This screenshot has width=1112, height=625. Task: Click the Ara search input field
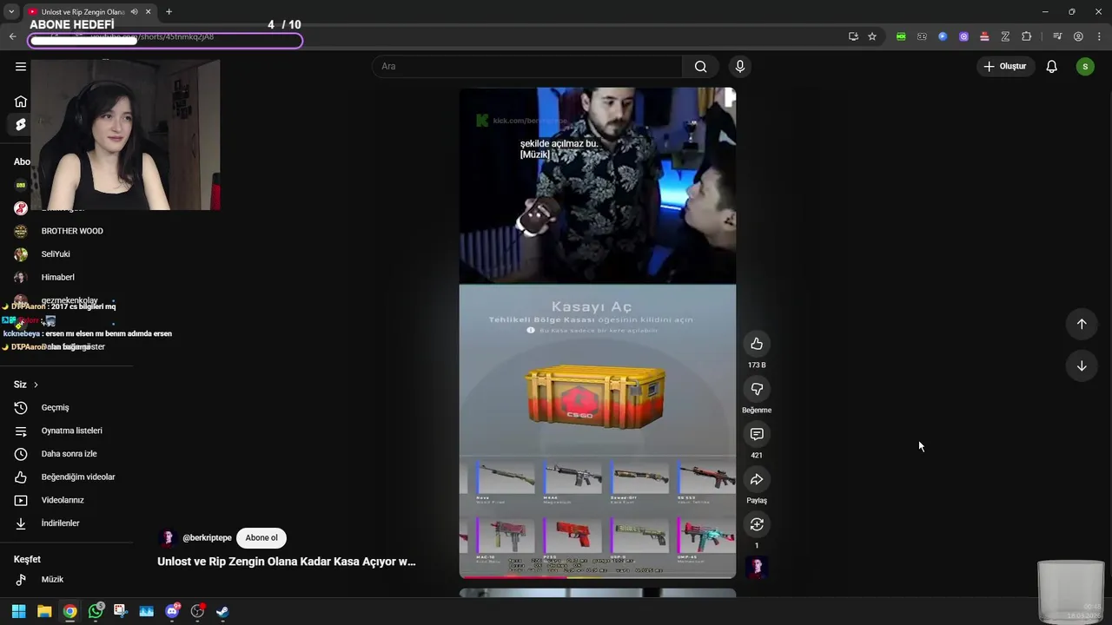coord(527,66)
